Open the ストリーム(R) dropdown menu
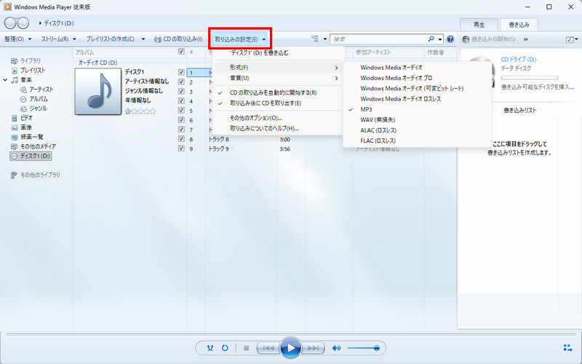582x364 pixels. click(x=59, y=39)
